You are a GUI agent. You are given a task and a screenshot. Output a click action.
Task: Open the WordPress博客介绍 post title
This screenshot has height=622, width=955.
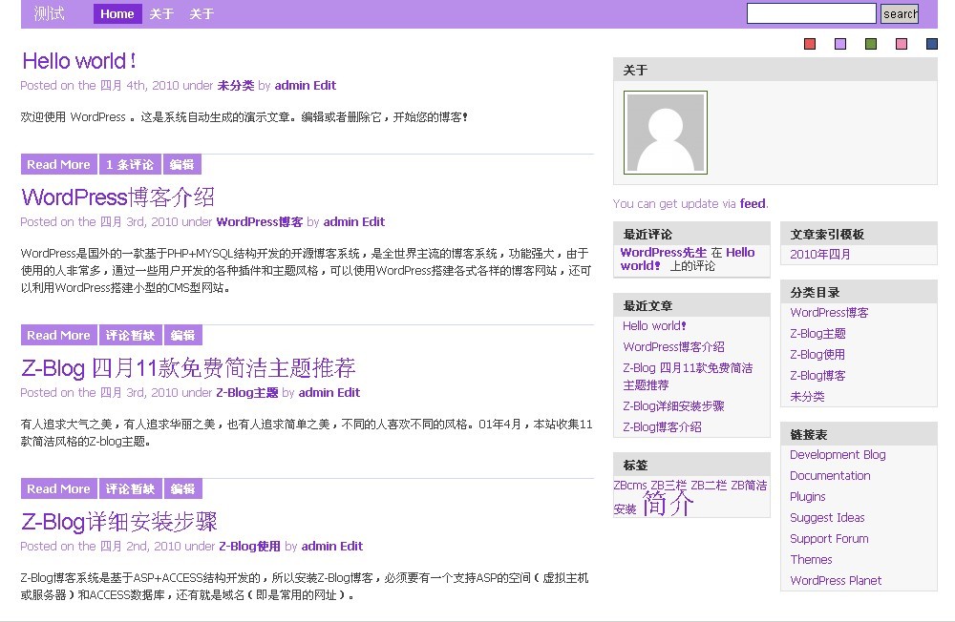click(118, 197)
